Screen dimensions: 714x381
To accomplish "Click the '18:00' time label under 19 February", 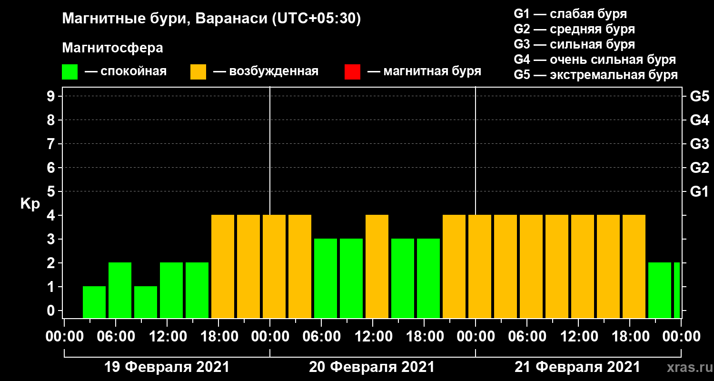I will click(218, 336).
